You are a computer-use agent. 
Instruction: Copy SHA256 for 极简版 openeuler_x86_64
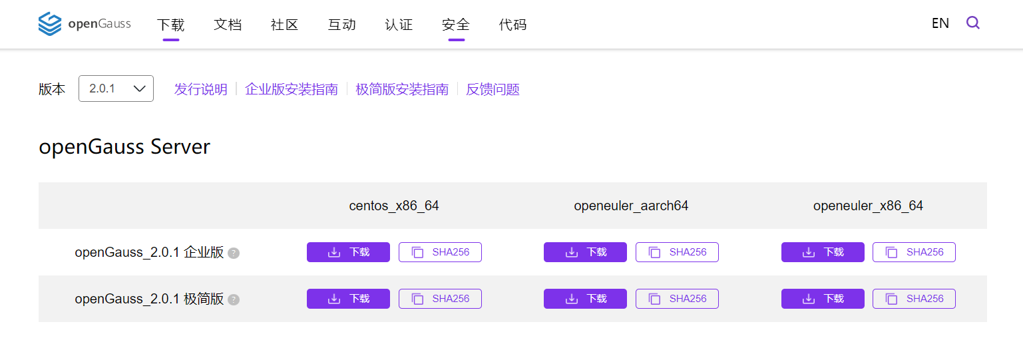(x=914, y=299)
